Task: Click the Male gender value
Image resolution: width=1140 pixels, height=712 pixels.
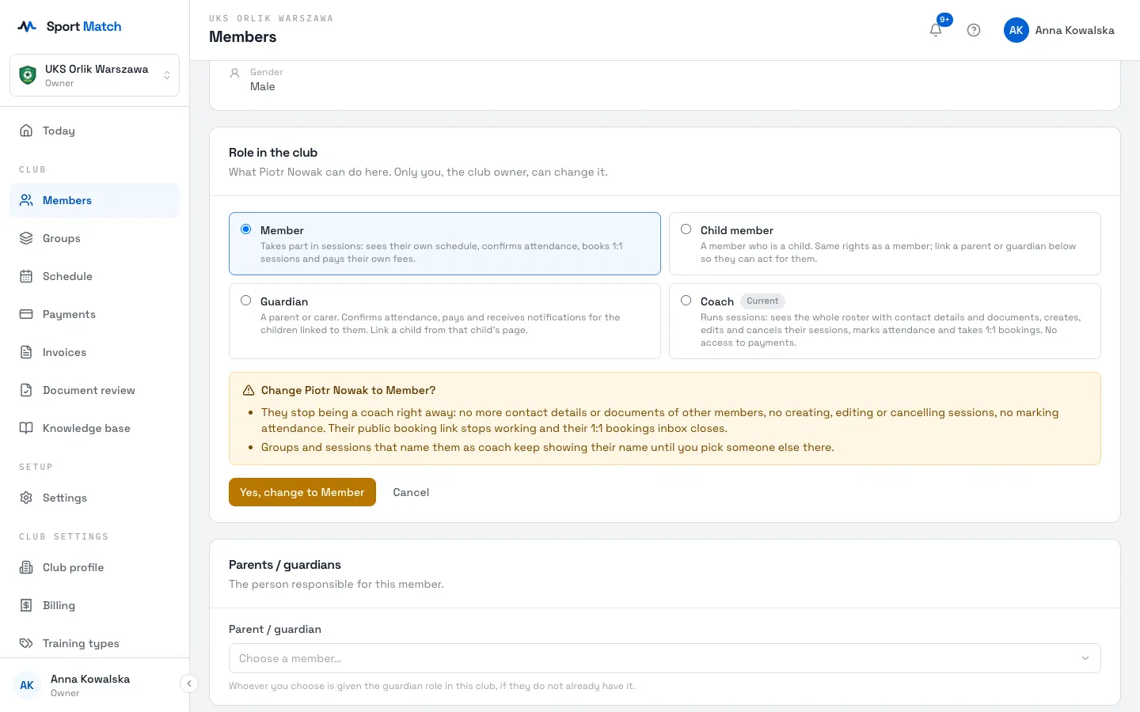Action: (x=263, y=87)
